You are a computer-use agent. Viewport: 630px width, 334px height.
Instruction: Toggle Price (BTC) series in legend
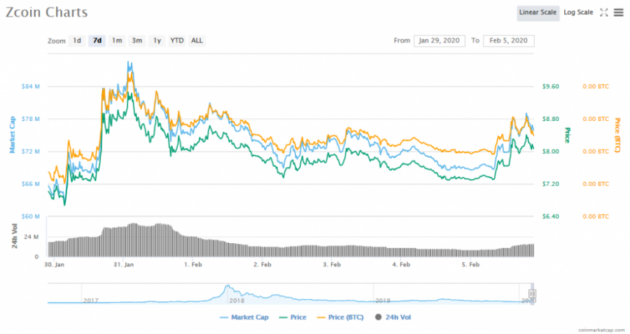(x=340, y=317)
